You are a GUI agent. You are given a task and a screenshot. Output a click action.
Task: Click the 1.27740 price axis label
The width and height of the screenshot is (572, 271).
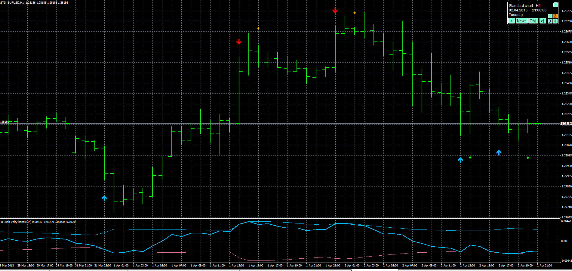tap(567, 207)
